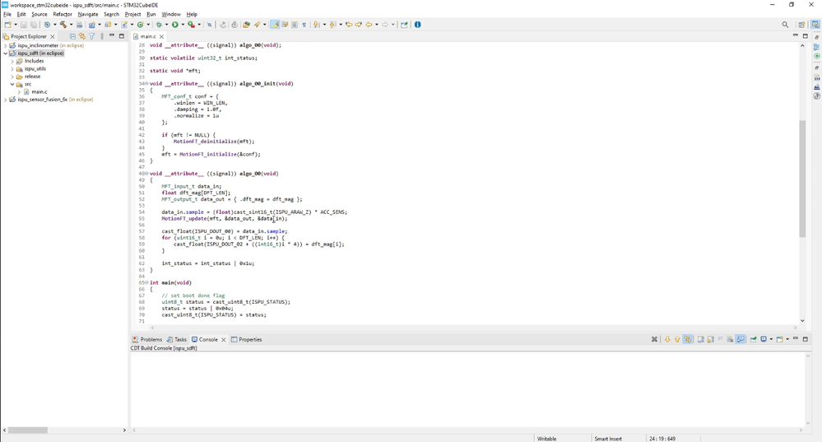The image size is (822, 442).
Task: Click the External Tools run icon
Action: (x=192, y=25)
